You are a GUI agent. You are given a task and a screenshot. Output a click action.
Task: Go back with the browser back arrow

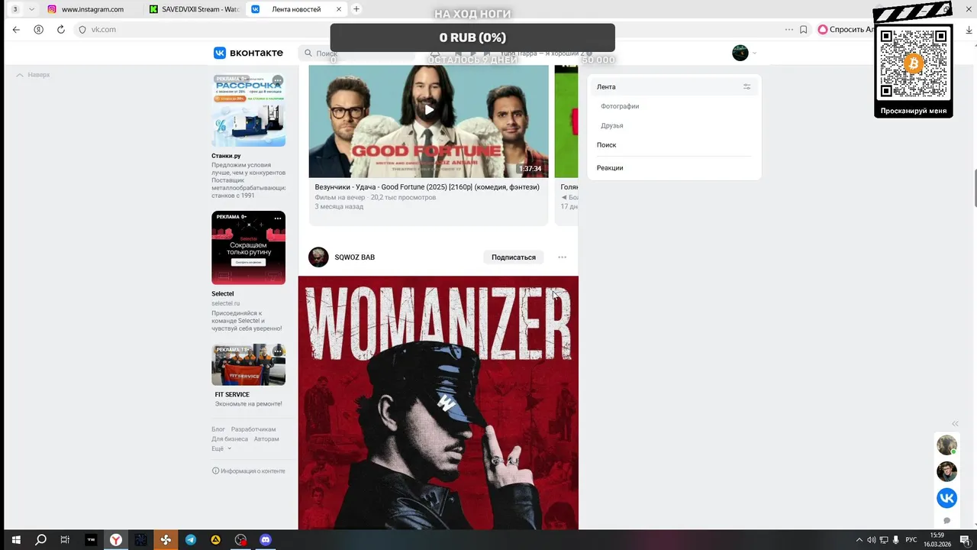pyautogui.click(x=16, y=30)
